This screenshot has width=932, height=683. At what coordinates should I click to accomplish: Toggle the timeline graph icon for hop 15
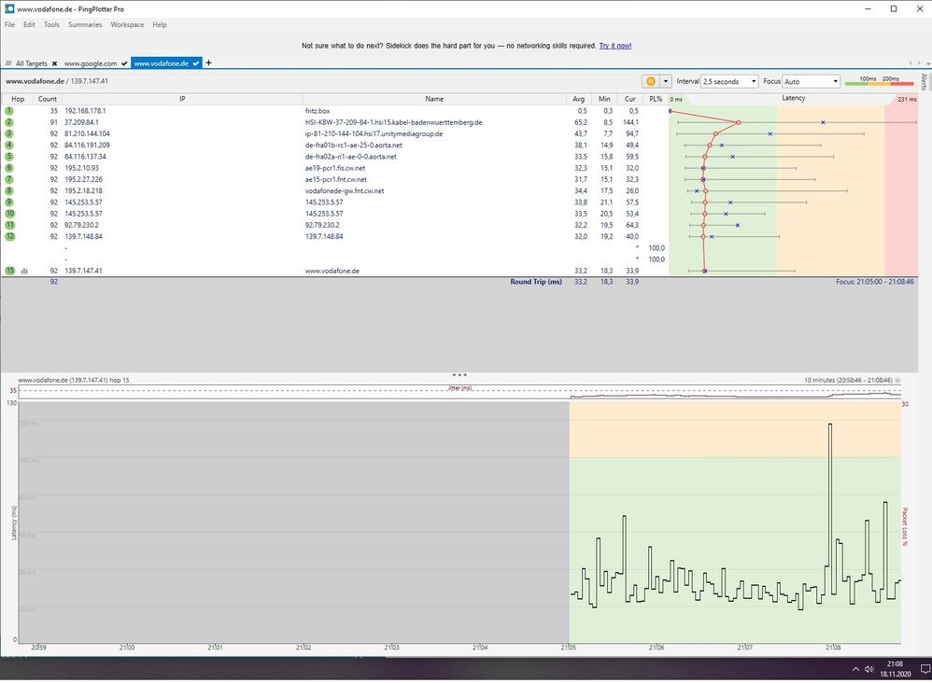click(x=24, y=271)
